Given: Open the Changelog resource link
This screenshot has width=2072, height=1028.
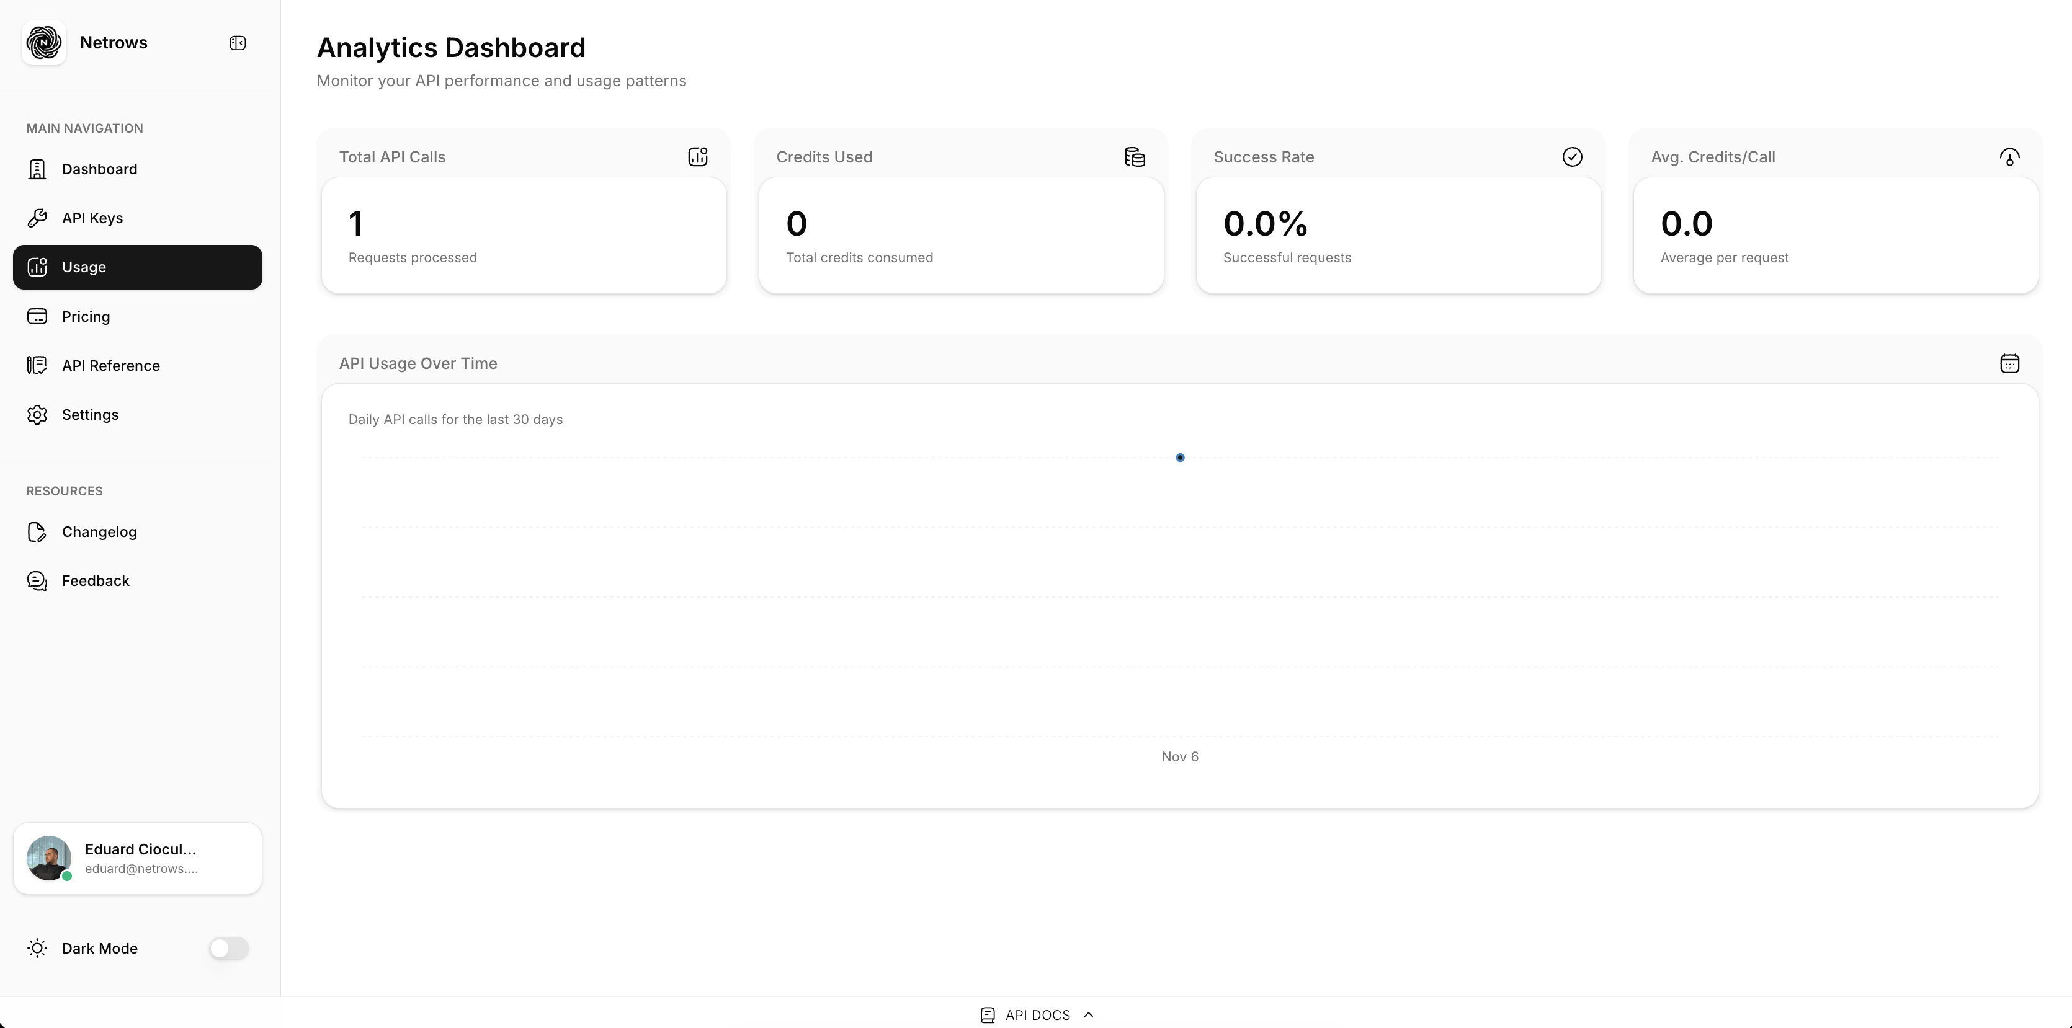Looking at the screenshot, I should [x=99, y=532].
